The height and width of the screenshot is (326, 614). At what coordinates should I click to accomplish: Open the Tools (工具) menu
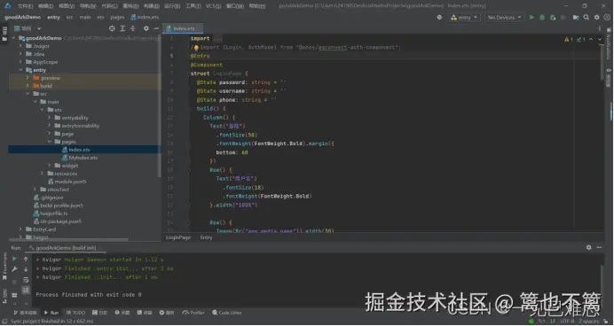(193, 6)
